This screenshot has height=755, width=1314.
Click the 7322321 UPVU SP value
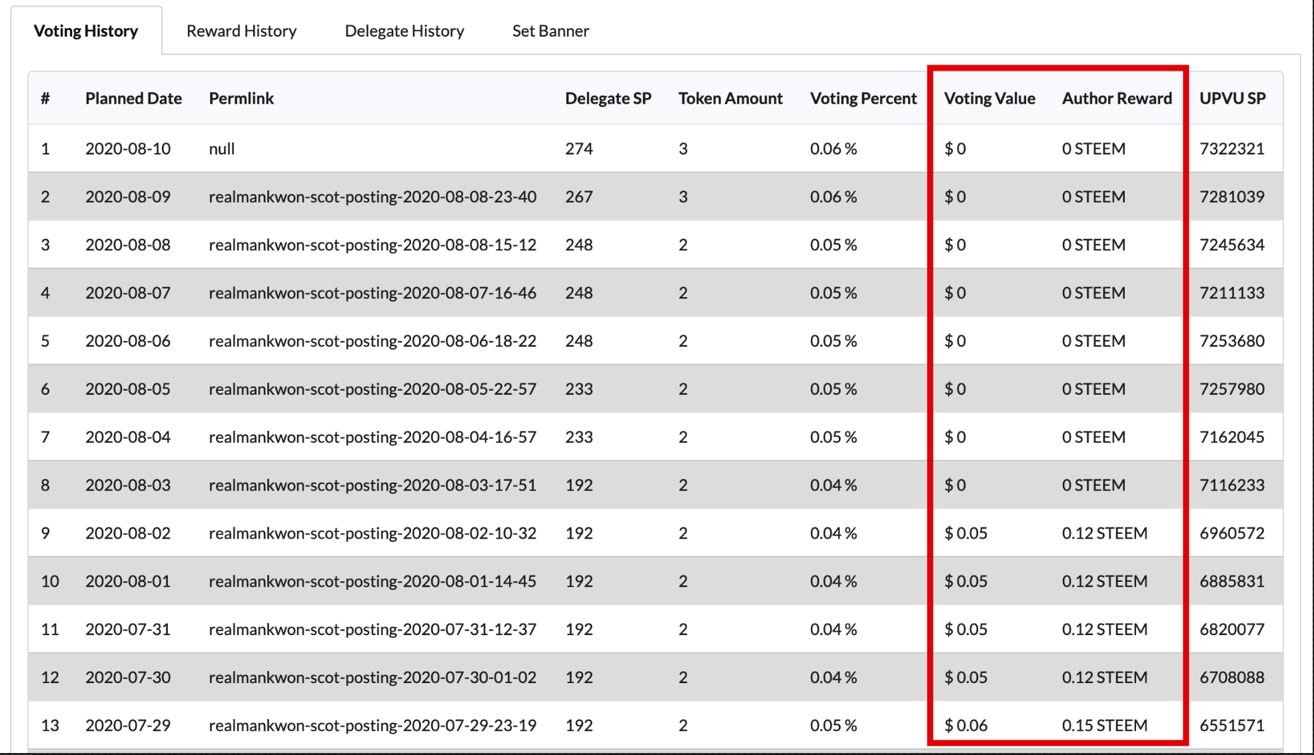coord(1231,149)
